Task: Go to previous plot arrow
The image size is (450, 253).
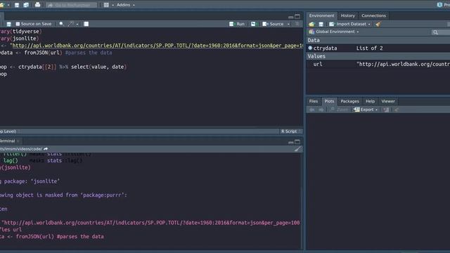Action: (x=312, y=110)
